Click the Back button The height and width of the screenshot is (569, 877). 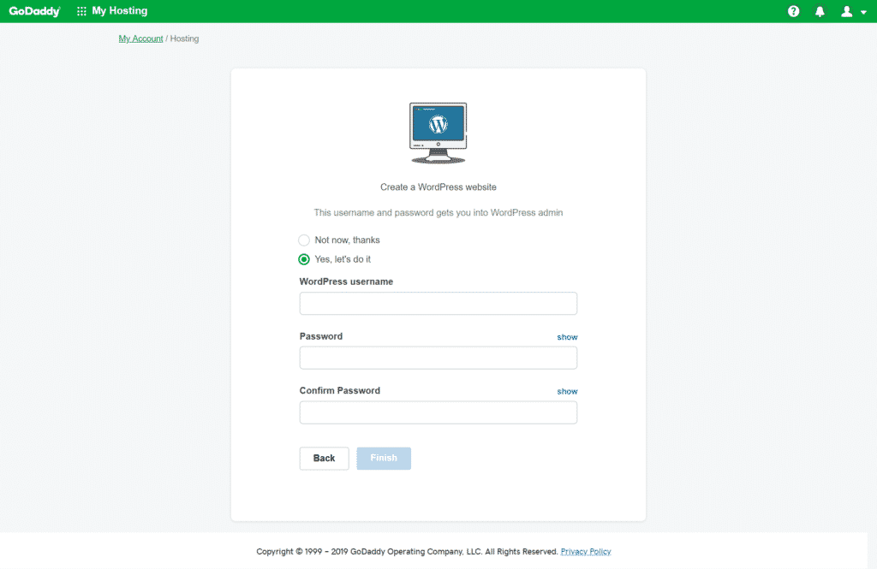tap(324, 459)
